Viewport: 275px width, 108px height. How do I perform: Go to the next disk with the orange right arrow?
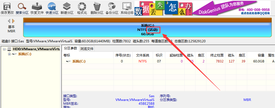coord(13,21)
